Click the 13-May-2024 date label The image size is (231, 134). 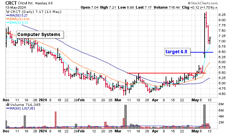tap(16, 7)
